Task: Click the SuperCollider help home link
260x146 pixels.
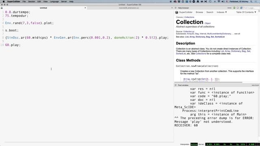Action: 186,12
